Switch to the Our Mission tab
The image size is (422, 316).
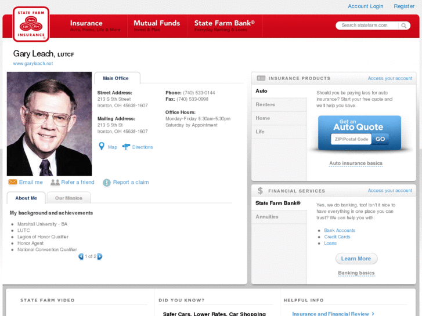68,198
